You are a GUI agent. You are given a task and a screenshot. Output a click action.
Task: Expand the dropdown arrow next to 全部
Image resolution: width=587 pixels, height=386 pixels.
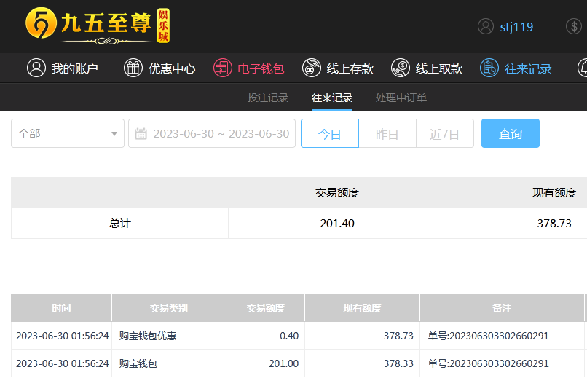114,134
